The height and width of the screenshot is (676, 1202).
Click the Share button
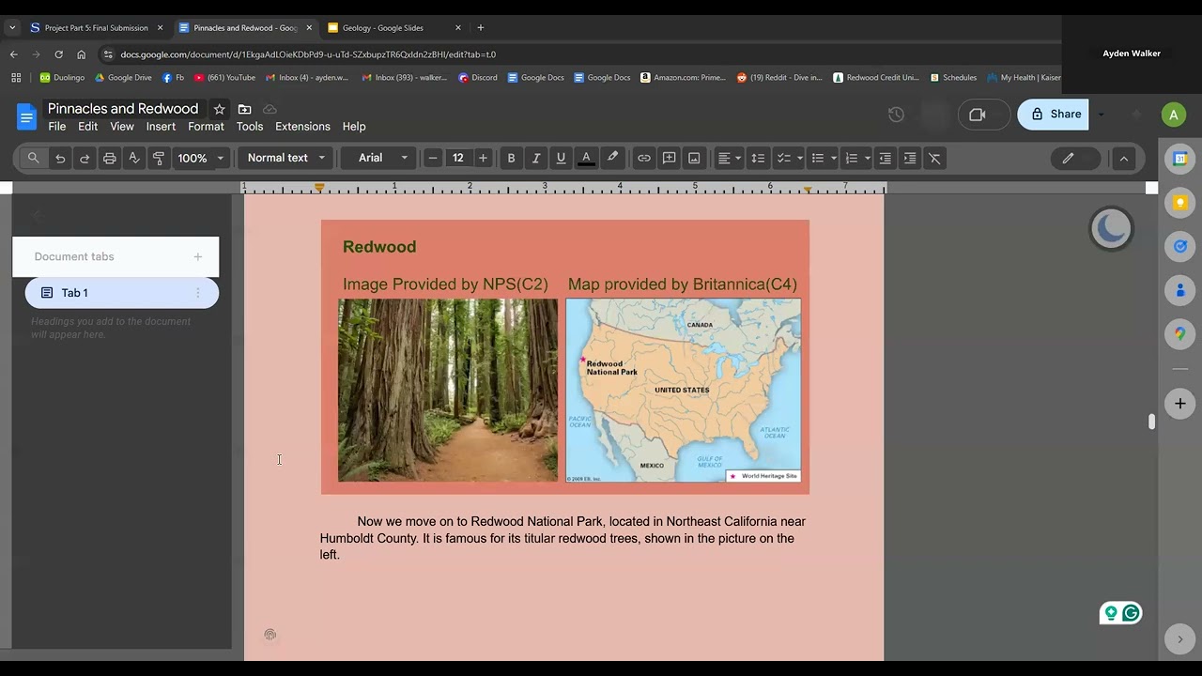click(x=1053, y=115)
